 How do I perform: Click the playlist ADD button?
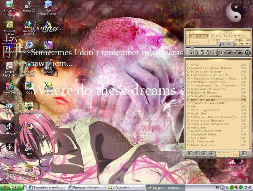(190, 153)
